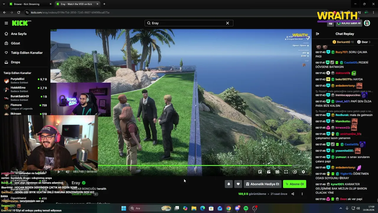Open the Kick profile avatar menu
The width and height of the screenshot is (378, 213).
pyautogui.click(x=367, y=23)
